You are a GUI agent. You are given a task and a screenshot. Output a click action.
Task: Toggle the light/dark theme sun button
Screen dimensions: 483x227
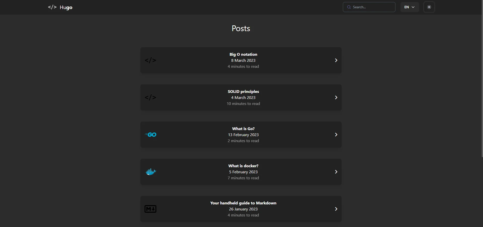pos(429,7)
